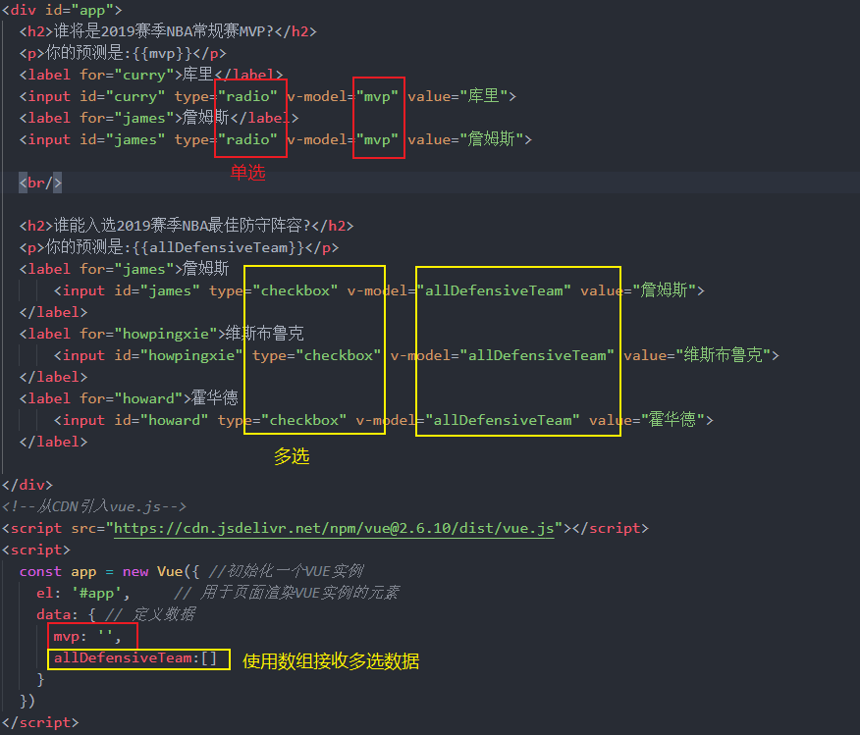
Task: Click the {{mvp}} interpolation text
Action: point(162,53)
